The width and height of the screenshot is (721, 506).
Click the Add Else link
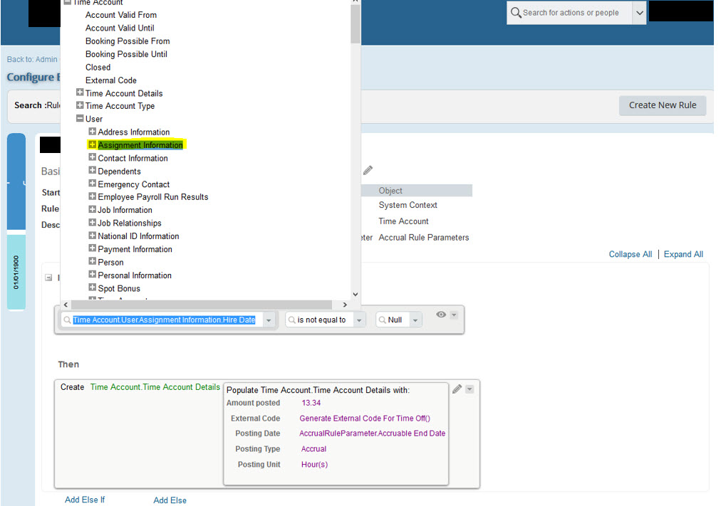click(x=170, y=500)
